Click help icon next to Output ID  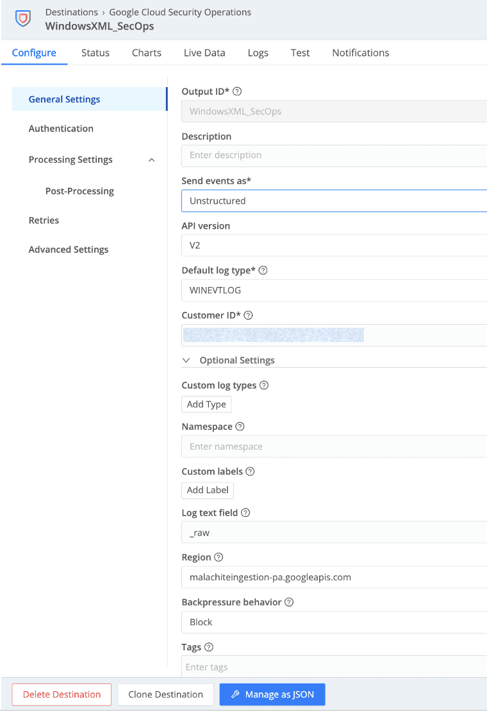click(237, 92)
